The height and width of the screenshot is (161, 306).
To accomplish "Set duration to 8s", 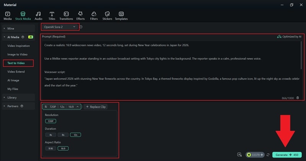I will (x=63, y=135).
